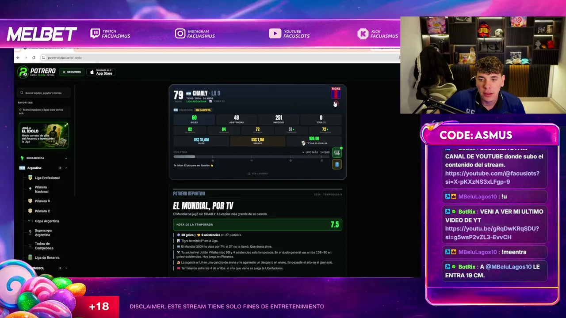This screenshot has width=566, height=318.
Task: Click the Instagram icon in top banner
Action: coord(180,34)
